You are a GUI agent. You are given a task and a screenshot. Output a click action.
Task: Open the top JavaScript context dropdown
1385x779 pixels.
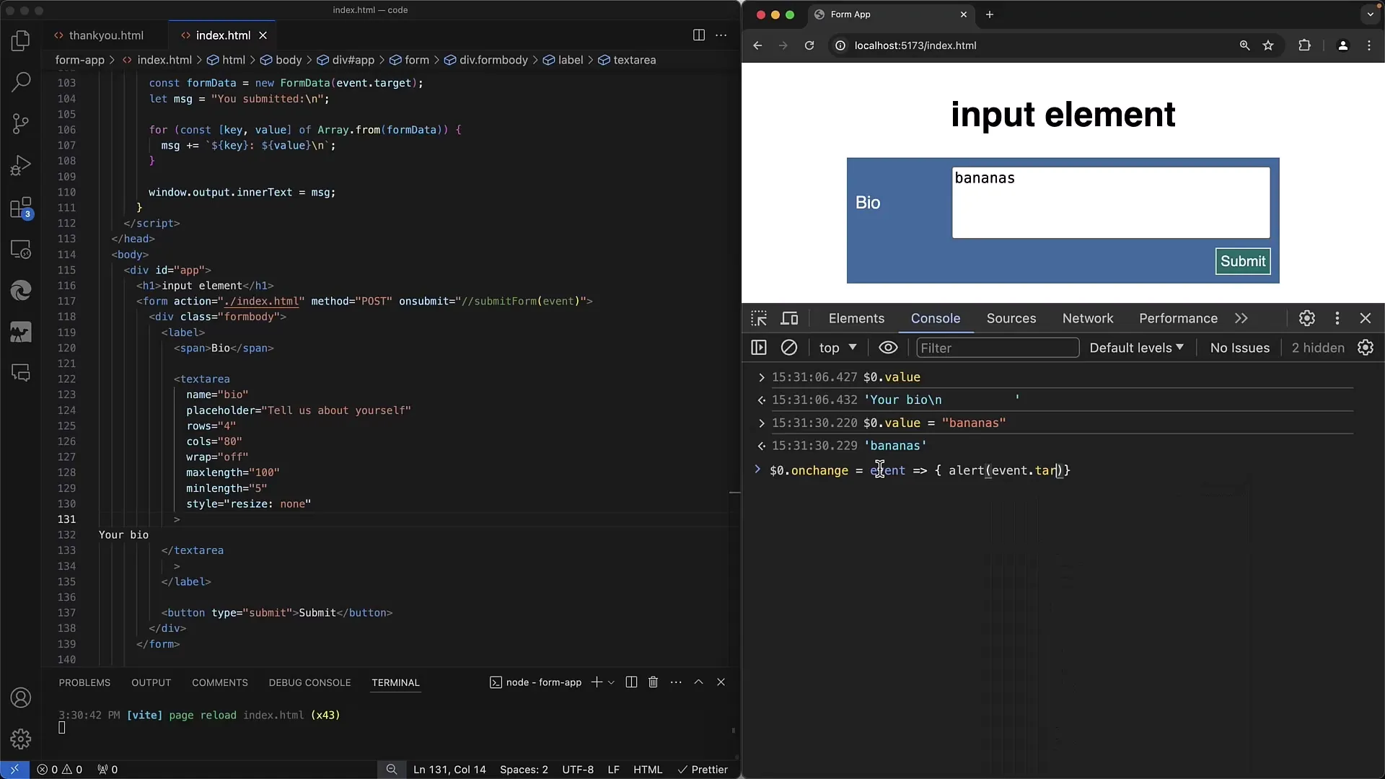[x=837, y=348]
